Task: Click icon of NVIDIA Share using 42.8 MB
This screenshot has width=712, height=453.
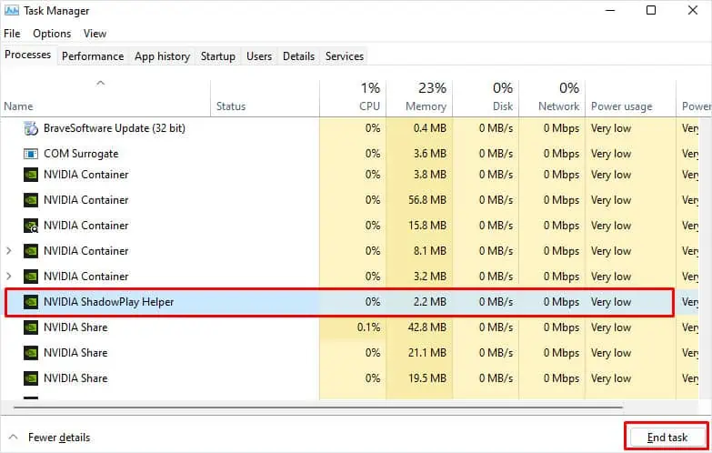Action: tap(31, 327)
